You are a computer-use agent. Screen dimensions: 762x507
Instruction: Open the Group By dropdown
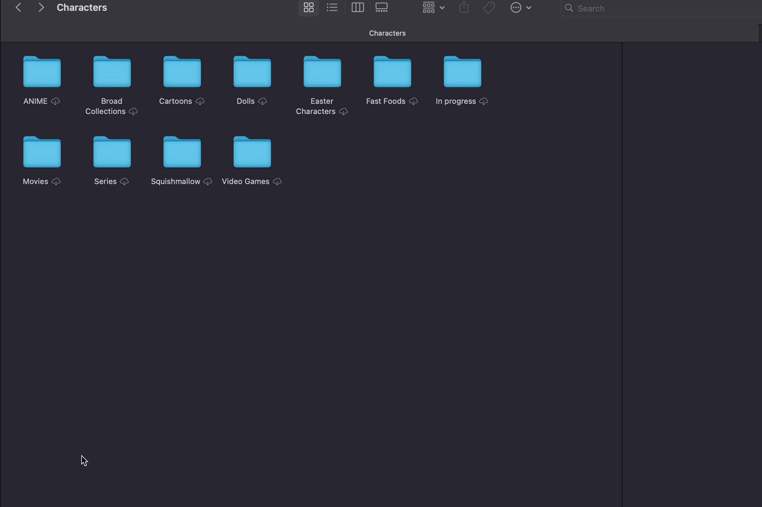[433, 7]
